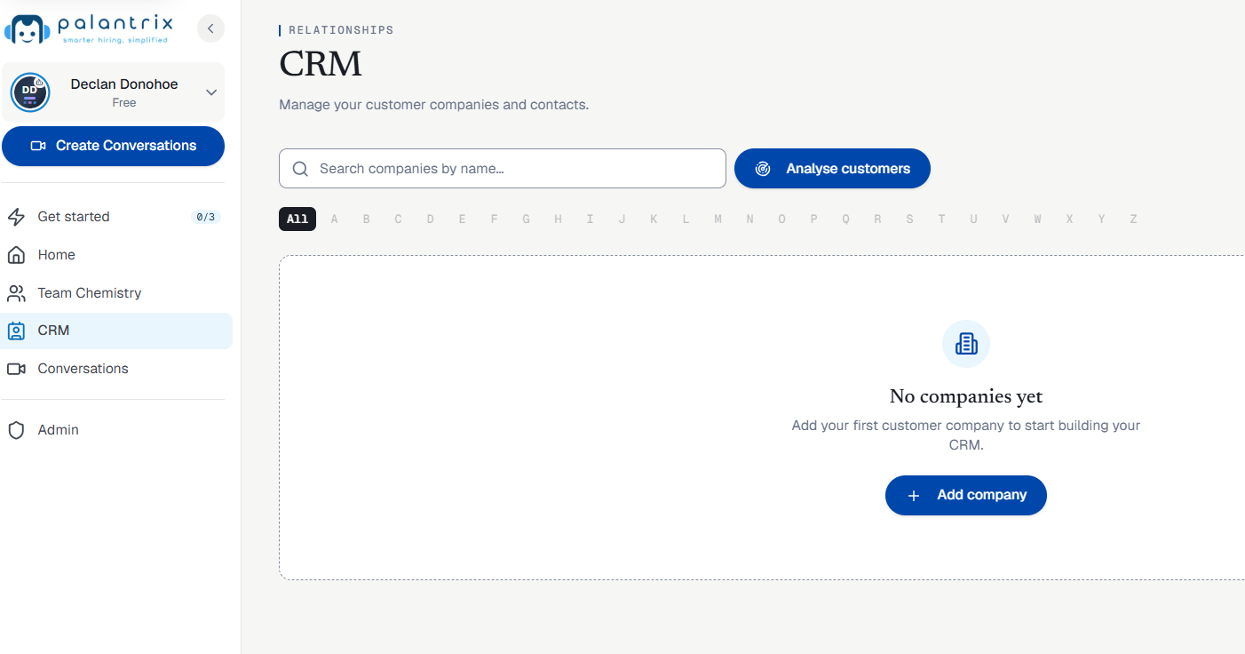Click the Analyse customers button
This screenshot has height=654, width=1245.
pyautogui.click(x=832, y=169)
